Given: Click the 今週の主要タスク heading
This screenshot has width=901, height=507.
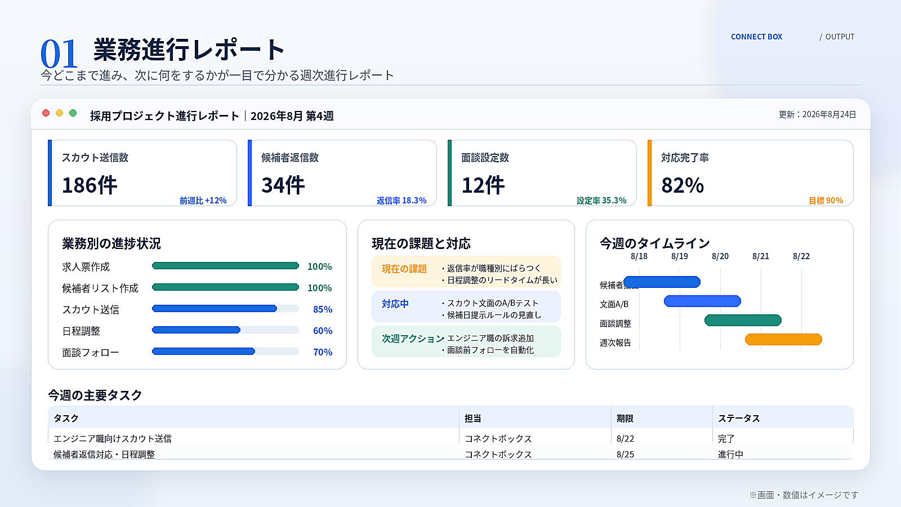Looking at the screenshot, I should (95, 395).
